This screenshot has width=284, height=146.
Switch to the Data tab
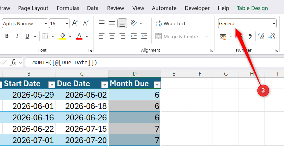click(x=93, y=8)
